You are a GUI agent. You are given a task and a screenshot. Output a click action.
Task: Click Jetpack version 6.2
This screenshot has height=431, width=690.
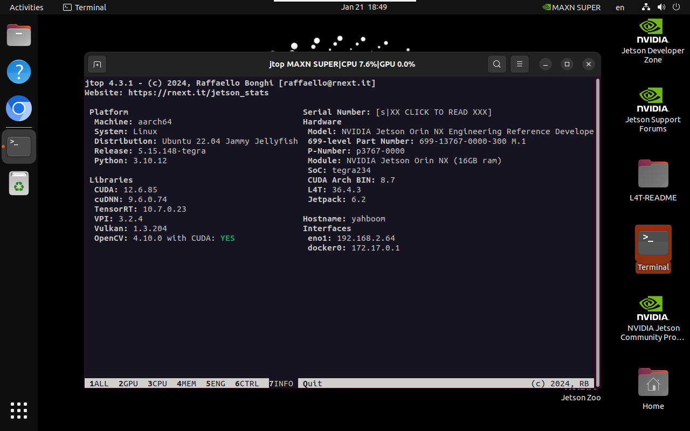click(x=358, y=199)
